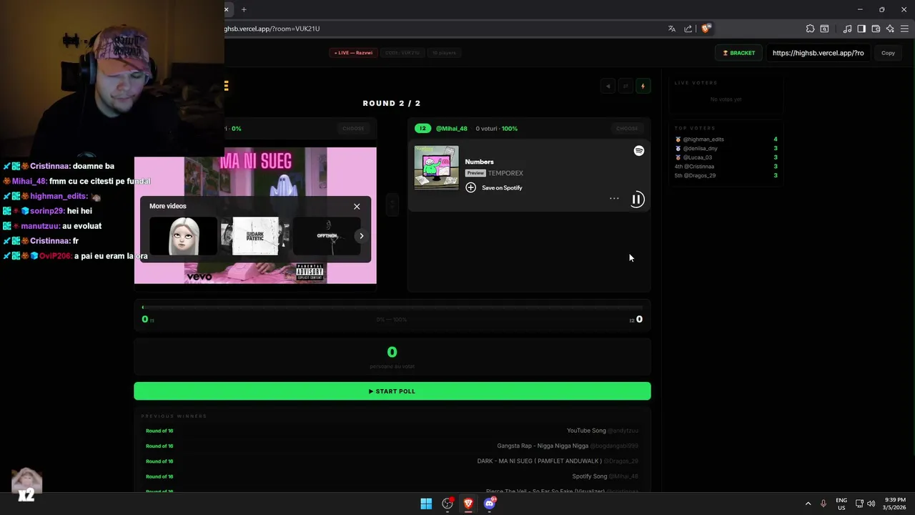Click the Save on Spotify text
Image resolution: width=915 pixels, height=515 pixels.
pyautogui.click(x=502, y=187)
